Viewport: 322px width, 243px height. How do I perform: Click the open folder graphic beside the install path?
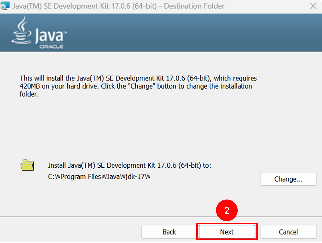coord(27,165)
